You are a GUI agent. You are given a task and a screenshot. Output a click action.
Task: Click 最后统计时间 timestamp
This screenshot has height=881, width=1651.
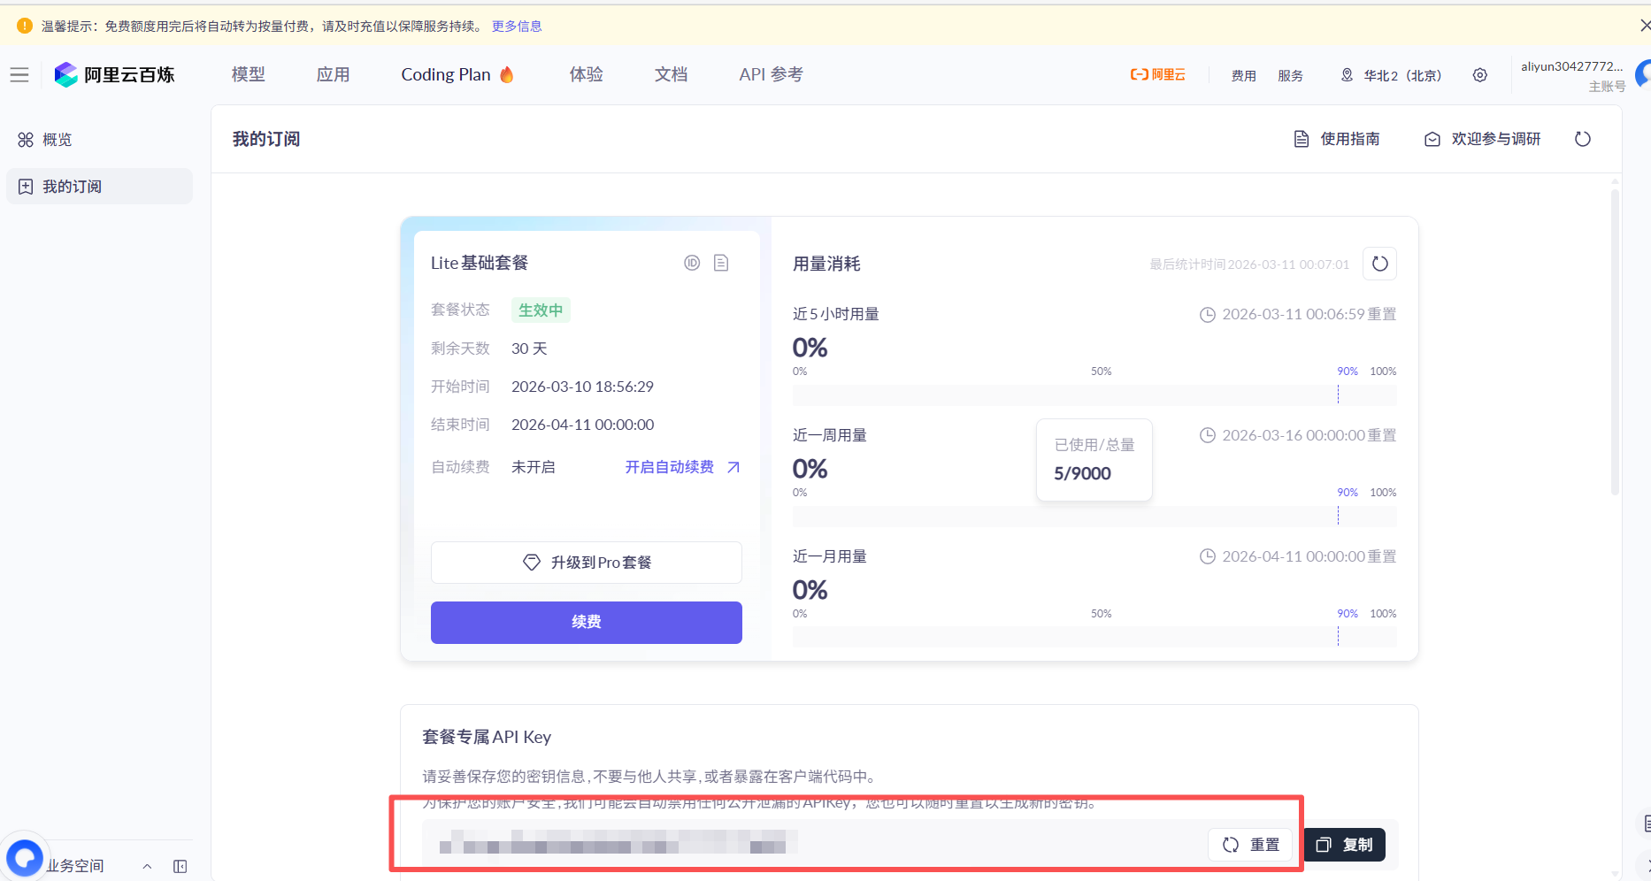(1249, 264)
